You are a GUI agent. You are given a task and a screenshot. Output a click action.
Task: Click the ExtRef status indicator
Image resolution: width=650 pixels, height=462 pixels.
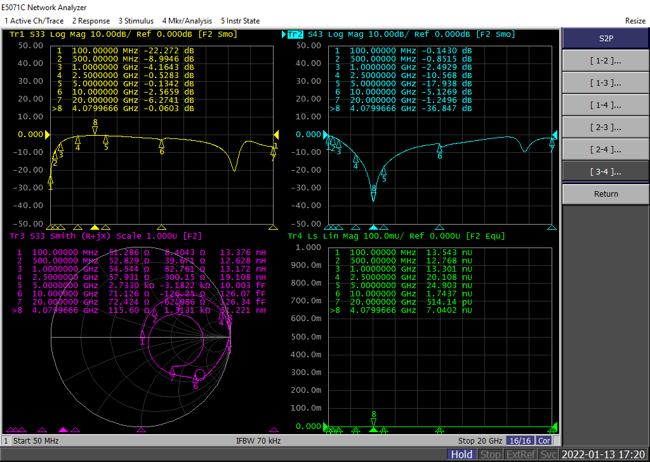point(520,454)
